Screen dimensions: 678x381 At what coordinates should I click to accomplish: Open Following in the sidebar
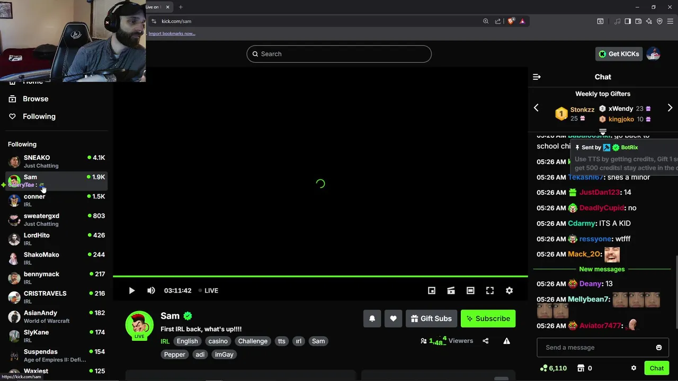[39, 116]
